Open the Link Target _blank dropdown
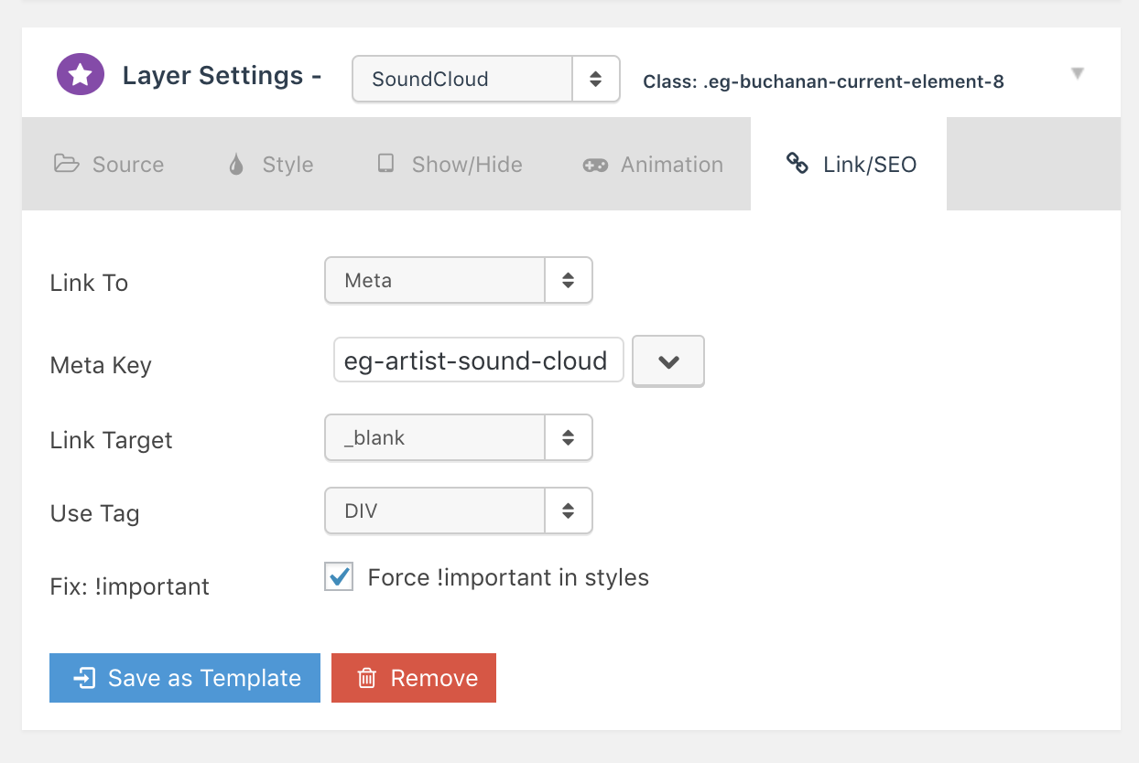This screenshot has width=1139, height=763. click(458, 437)
